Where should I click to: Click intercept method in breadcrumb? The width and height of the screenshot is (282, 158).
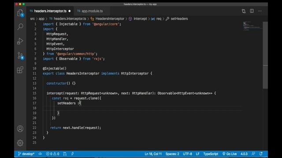(x=140, y=18)
